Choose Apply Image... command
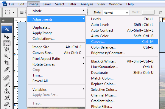This screenshot has width=165, height=109. [56, 33]
